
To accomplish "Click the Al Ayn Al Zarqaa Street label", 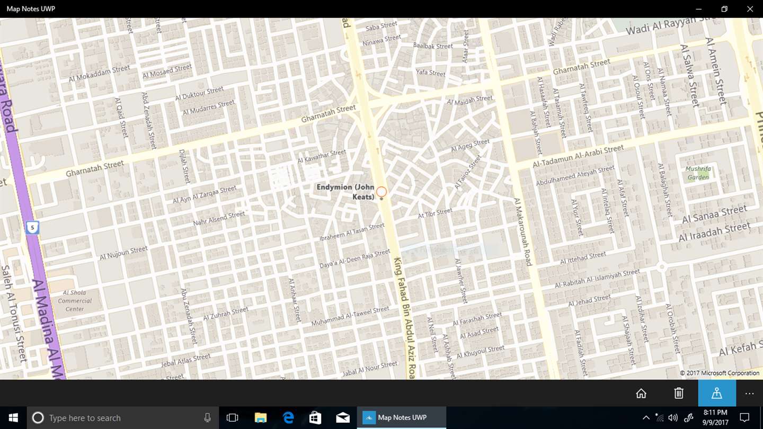I will tap(205, 194).
